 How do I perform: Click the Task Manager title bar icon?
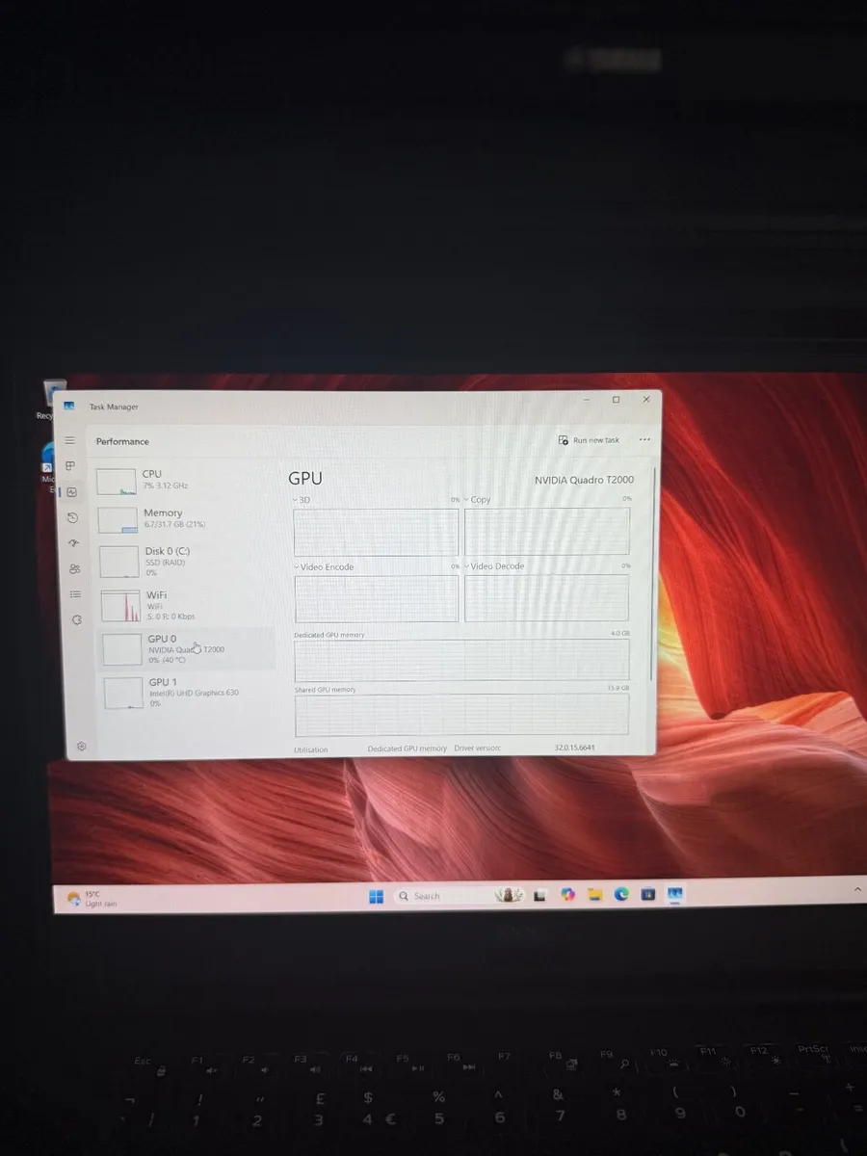tap(69, 406)
